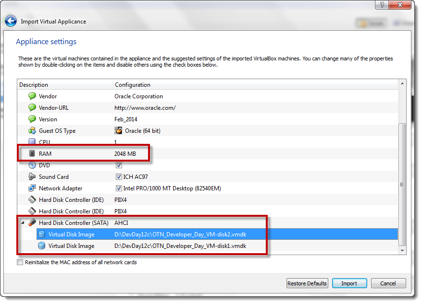Viewport: 422px width, 304px height.
Task: Click the Guest OS Type icon
Action: click(x=32, y=130)
